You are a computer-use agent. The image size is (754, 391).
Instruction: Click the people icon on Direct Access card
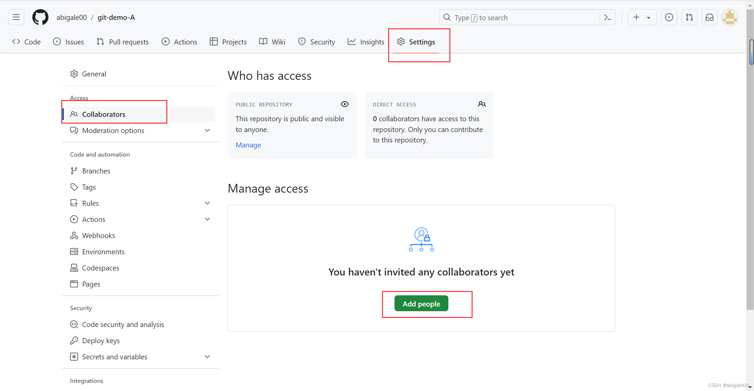482,104
